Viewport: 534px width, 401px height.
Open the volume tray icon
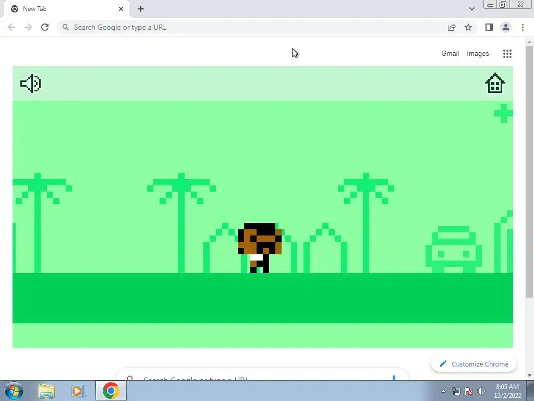(x=481, y=391)
